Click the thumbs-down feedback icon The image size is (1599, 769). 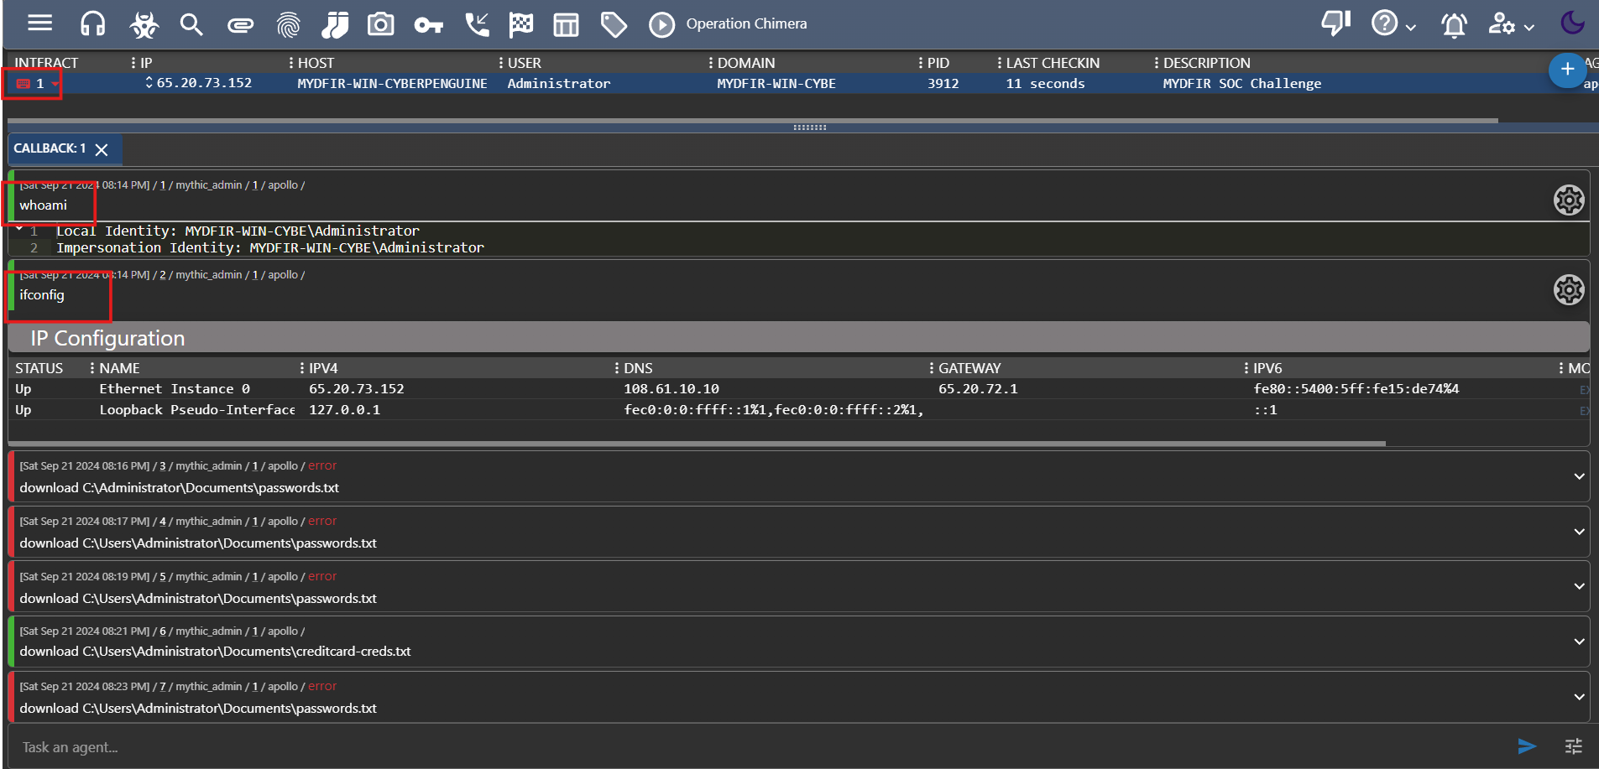pos(1335,23)
